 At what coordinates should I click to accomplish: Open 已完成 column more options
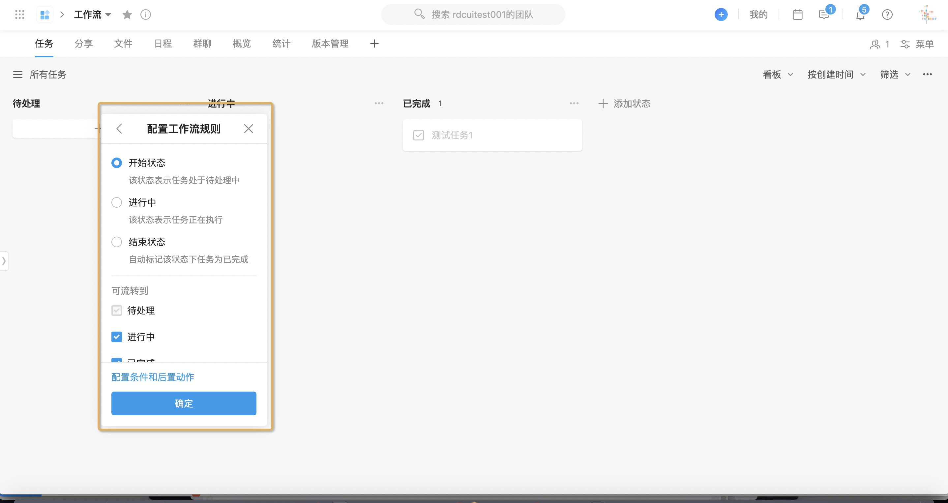(574, 104)
